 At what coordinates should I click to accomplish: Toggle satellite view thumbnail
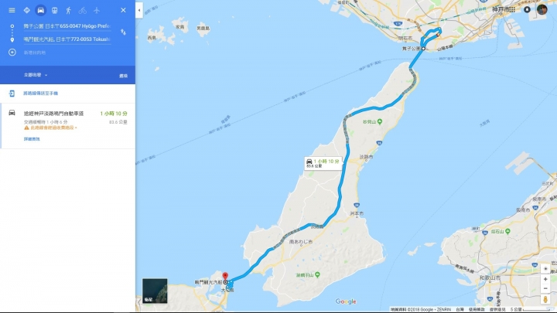tap(155, 291)
